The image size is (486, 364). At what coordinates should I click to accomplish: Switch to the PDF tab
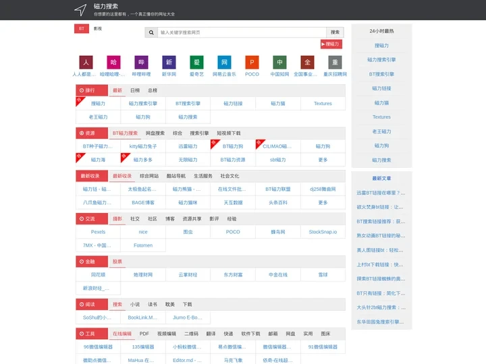(144, 334)
